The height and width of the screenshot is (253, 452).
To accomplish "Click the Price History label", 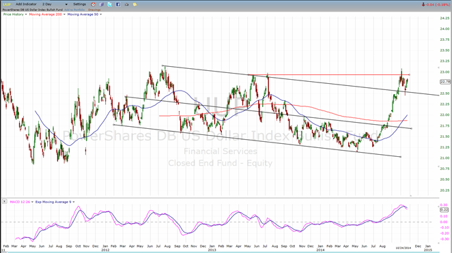I will tap(13, 14).
